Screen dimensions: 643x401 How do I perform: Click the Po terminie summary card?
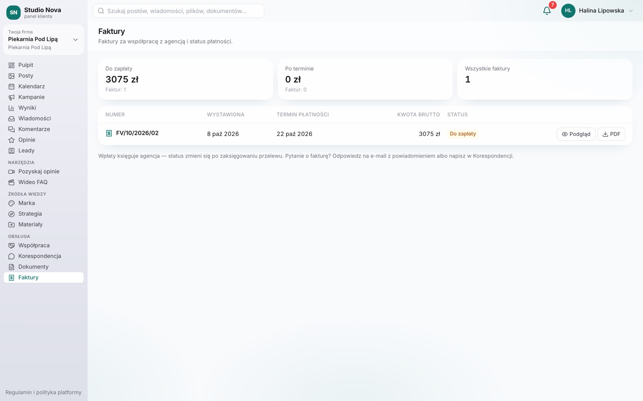tap(365, 79)
